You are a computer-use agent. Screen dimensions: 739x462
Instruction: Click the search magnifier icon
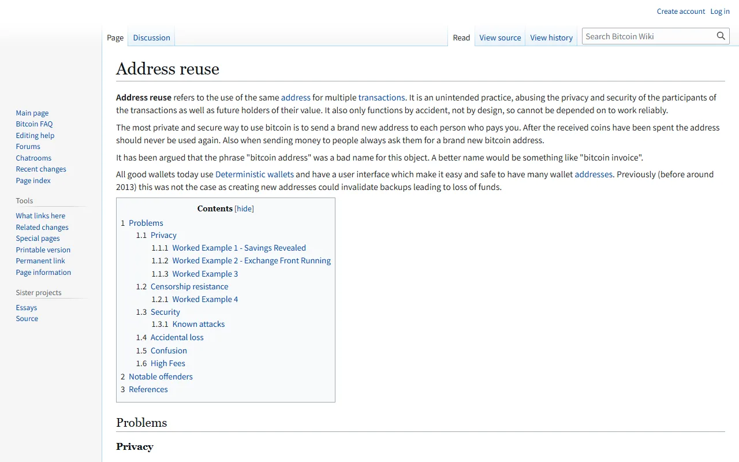(x=721, y=36)
